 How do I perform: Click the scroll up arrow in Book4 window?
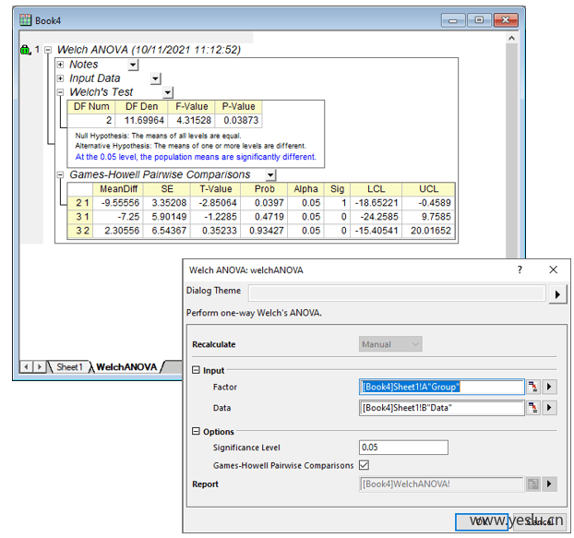click(512, 38)
